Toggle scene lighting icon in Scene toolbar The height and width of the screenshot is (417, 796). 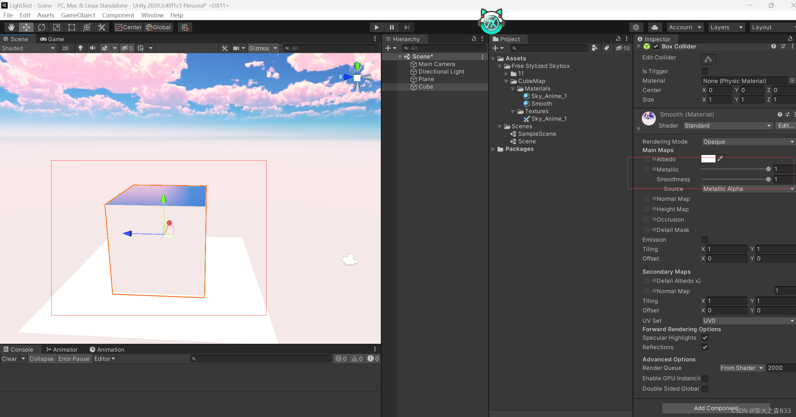click(81, 48)
